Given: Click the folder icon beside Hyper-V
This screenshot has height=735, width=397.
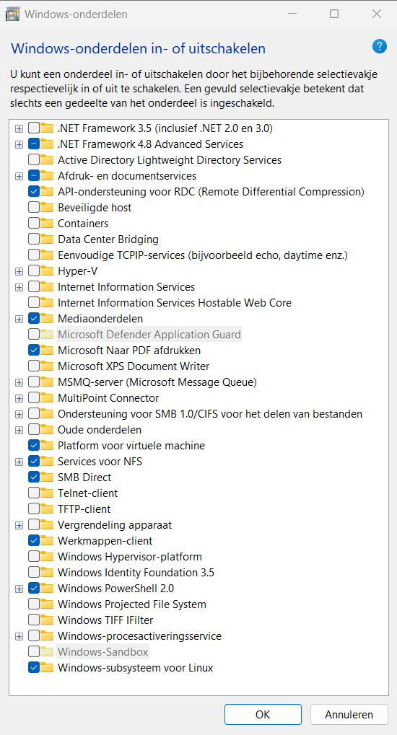Looking at the screenshot, I should (x=46, y=271).
